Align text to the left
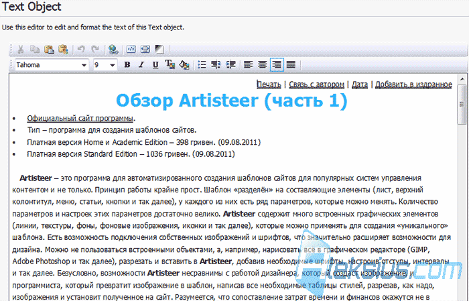 (x=248, y=64)
